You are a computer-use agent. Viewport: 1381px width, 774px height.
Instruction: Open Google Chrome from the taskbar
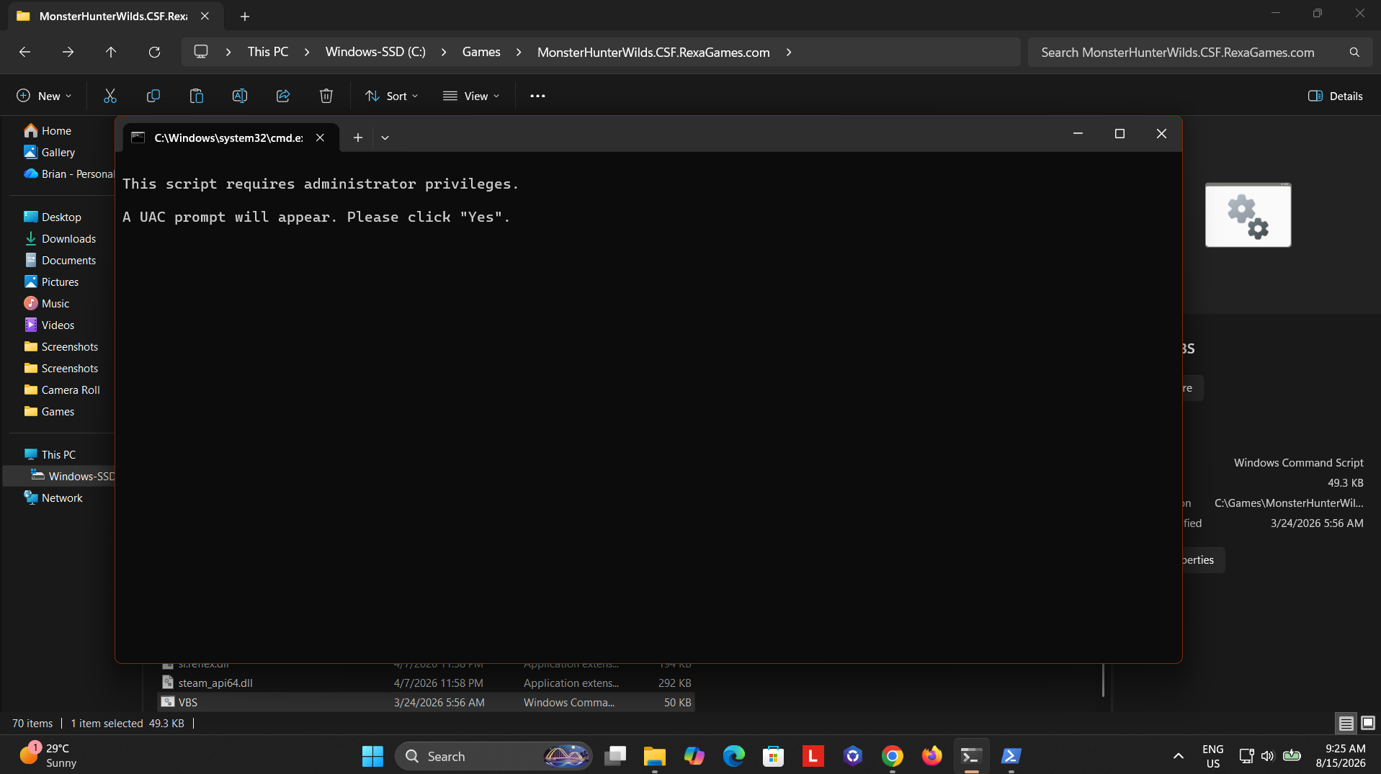pos(893,756)
